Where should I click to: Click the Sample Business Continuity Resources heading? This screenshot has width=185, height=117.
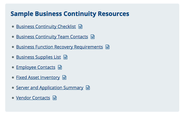(70, 14)
